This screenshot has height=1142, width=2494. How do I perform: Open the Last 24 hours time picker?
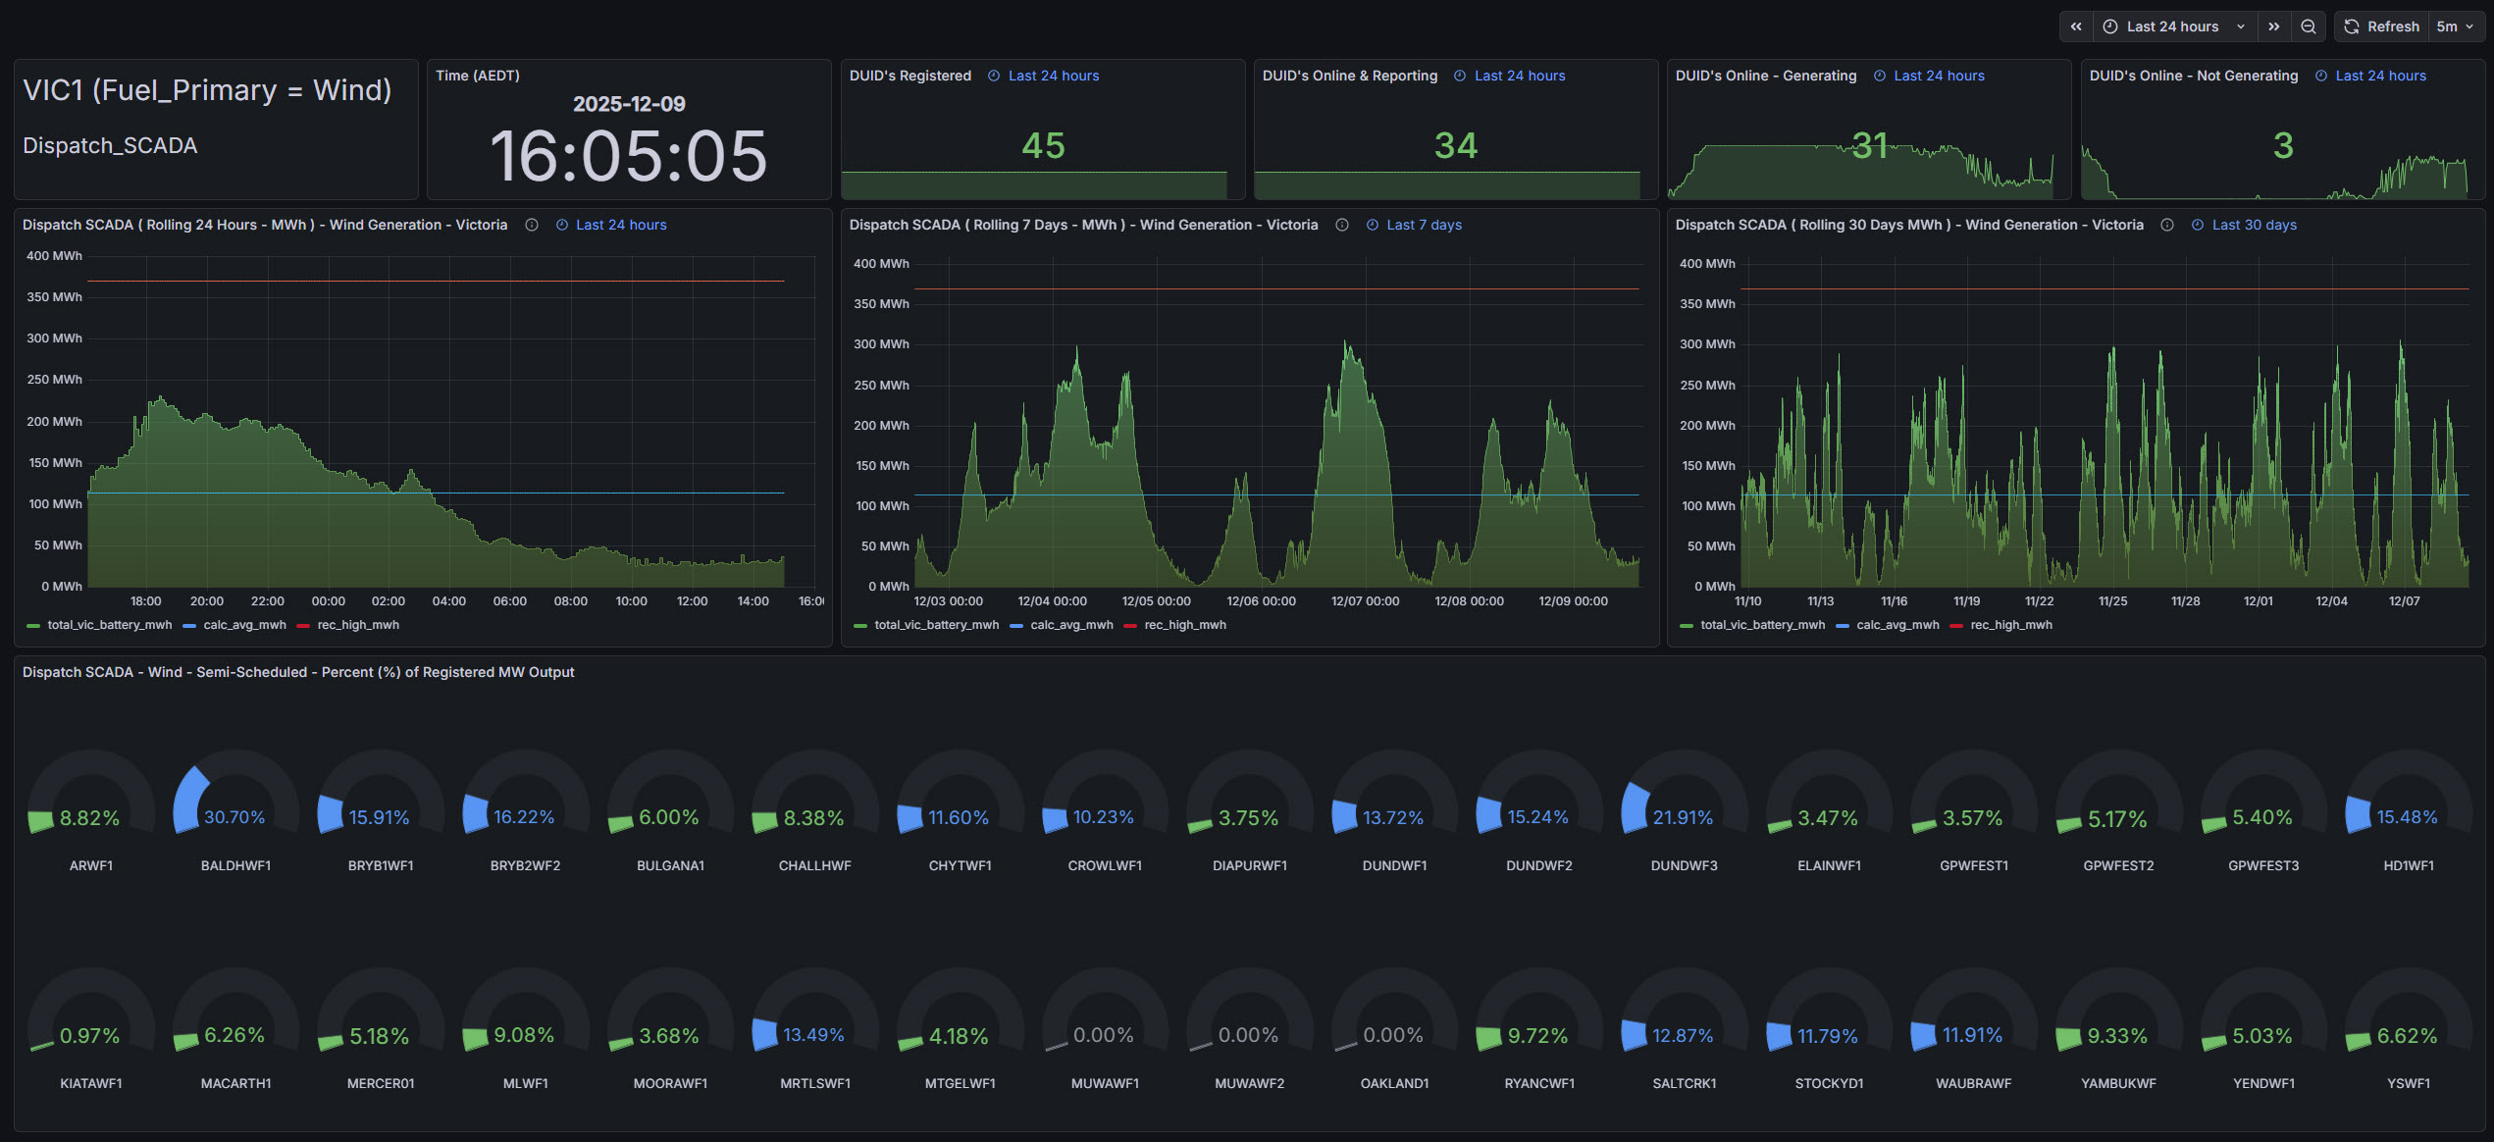pos(2173,26)
